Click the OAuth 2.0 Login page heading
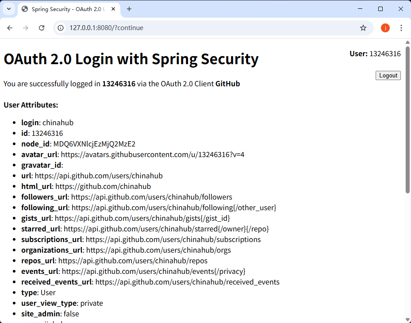The image size is (411, 323). (131, 59)
